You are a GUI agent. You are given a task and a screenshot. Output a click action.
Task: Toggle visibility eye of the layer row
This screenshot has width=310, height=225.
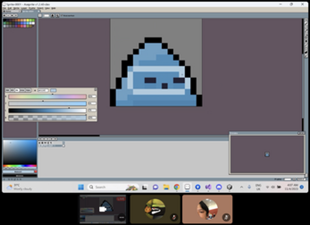40,146
